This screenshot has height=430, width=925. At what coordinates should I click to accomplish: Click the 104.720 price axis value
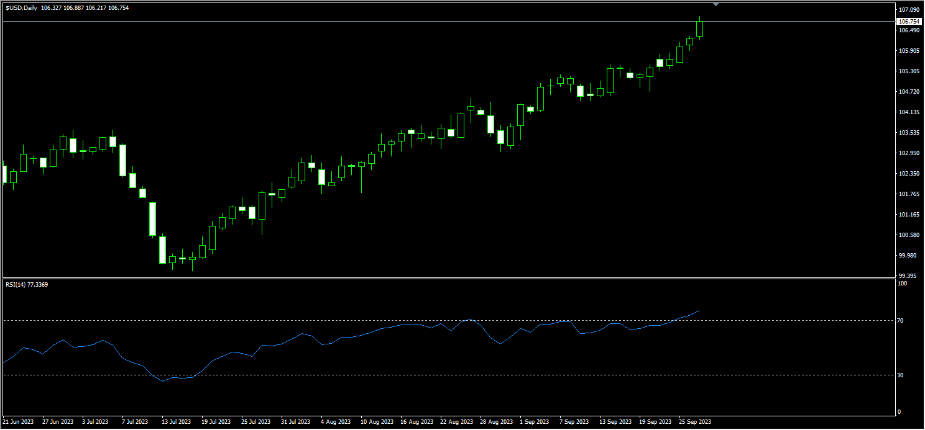pos(908,92)
